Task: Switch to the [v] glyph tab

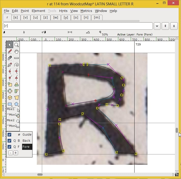Action: (25, 17)
